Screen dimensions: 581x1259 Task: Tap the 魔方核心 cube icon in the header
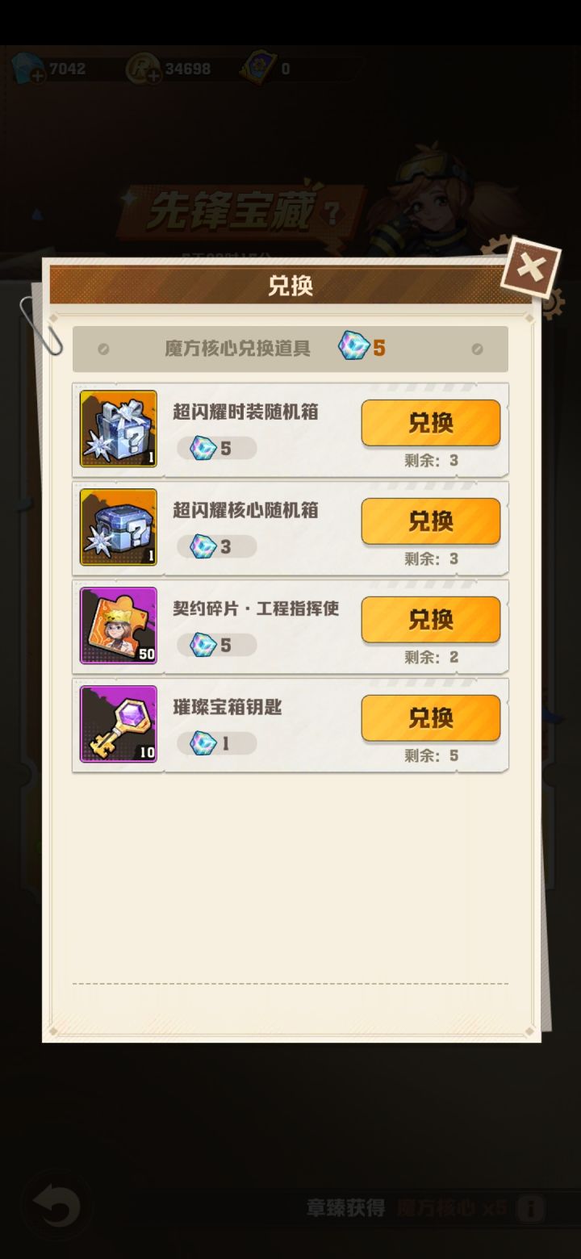coord(353,346)
